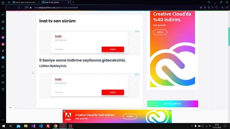This screenshot has height=129, width=230.
Task: Open File Explorer from the taskbar
Action: pyautogui.click(x=26, y=126)
